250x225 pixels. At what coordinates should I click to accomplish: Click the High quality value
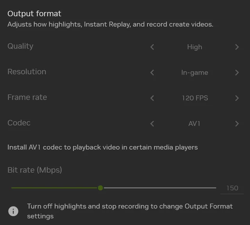pyautogui.click(x=195, y=47)
